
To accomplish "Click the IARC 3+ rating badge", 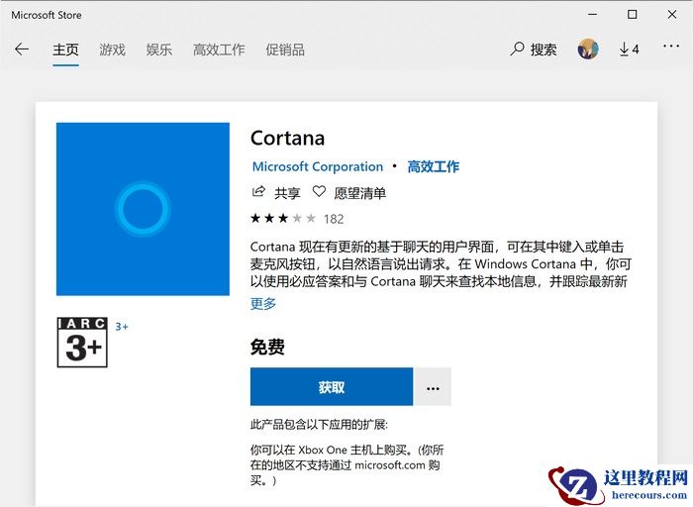I will click(82, 342).
